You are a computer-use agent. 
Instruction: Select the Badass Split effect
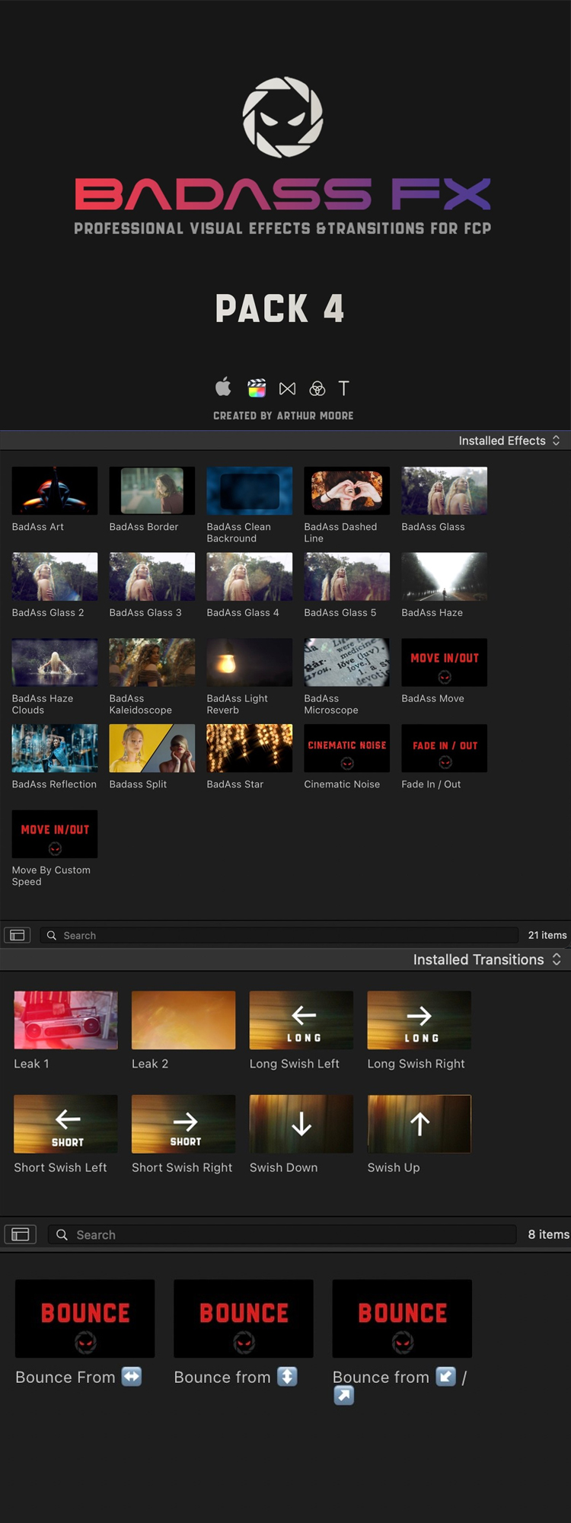coord(152,749)
